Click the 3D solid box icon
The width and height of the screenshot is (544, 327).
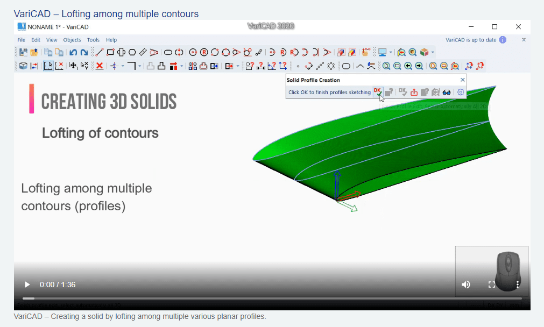23,66
